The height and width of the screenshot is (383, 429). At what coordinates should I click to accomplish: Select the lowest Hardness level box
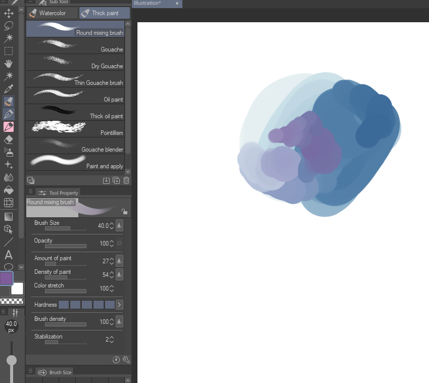point(64,305)
